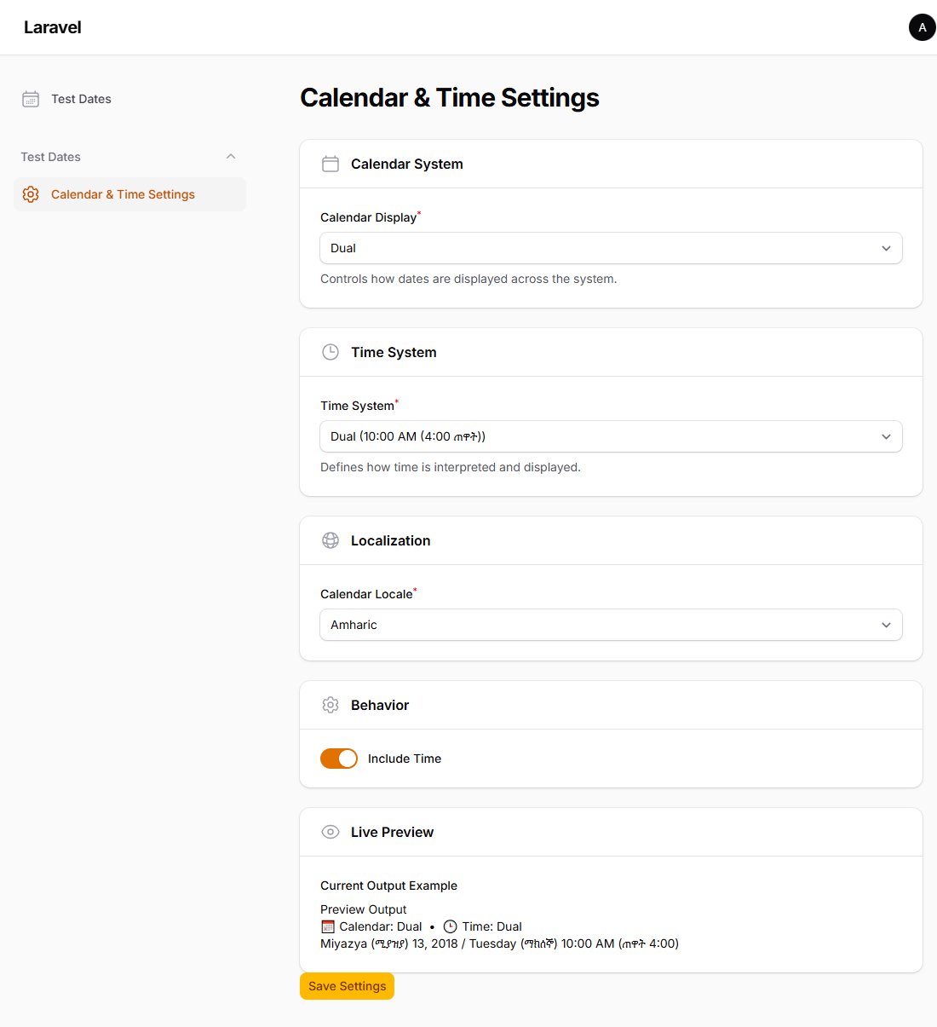The image size is (937, 1027).
Task: Open the Time System dropdown showing Dual
Action: (x=611, y=436)
